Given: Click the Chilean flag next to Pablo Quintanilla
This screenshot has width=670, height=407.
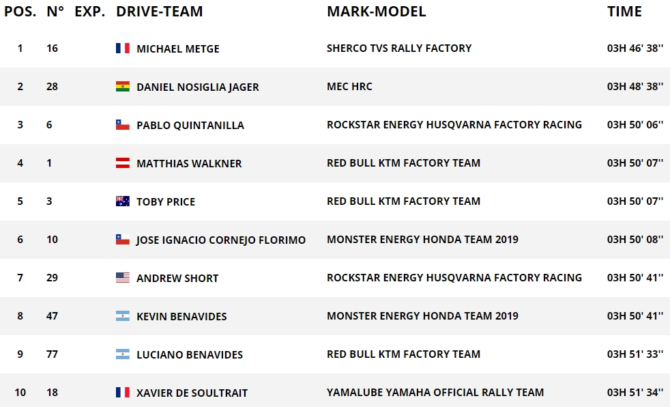Looking at the screenshot, I should point(123,125).
